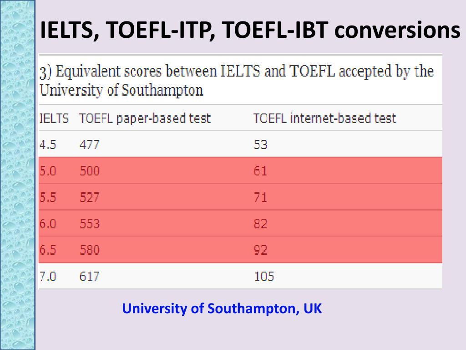Click the internet-based score 92

(261, 250)
